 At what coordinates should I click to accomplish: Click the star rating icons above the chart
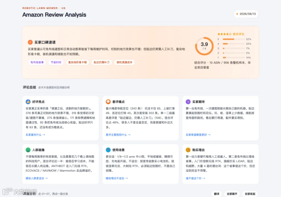(224, 34)
